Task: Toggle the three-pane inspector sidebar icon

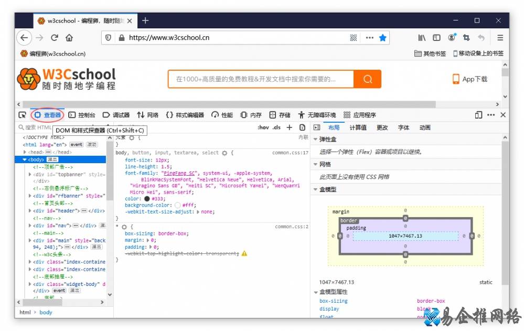Action: [x=317, y=127]
